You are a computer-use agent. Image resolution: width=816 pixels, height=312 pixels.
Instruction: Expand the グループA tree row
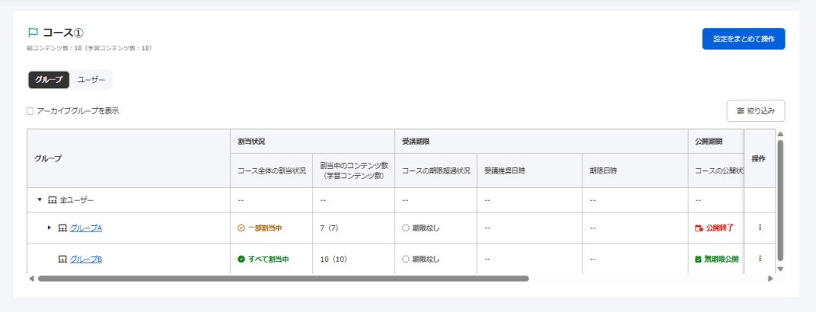pos(49,228)
